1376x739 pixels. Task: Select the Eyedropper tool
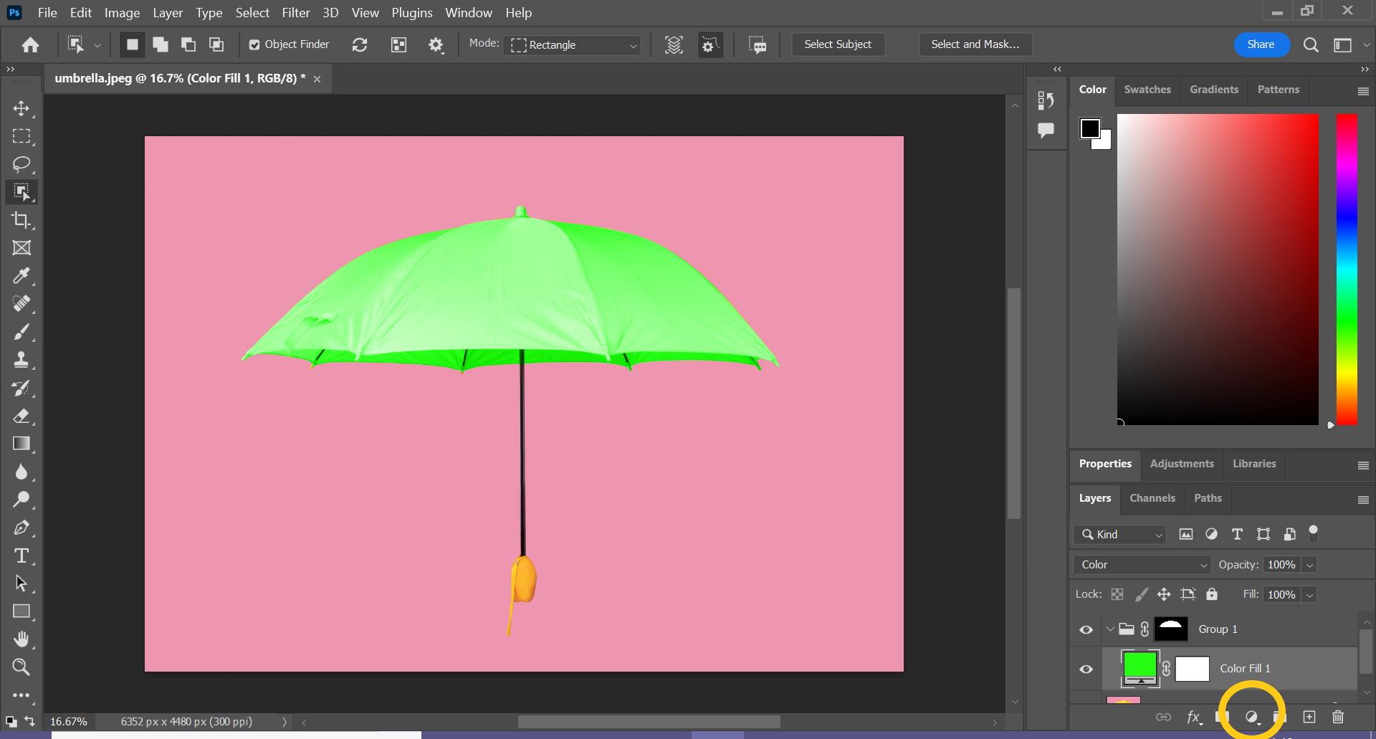tap(21, 276)
